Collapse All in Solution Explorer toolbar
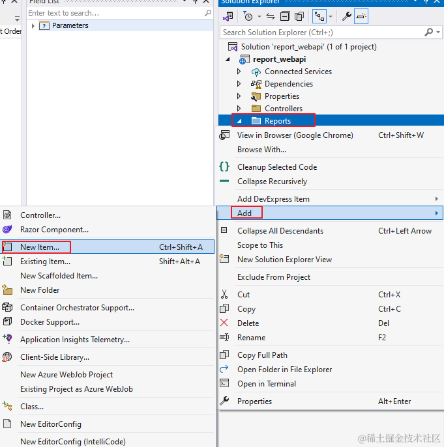 tap(285, 16)
